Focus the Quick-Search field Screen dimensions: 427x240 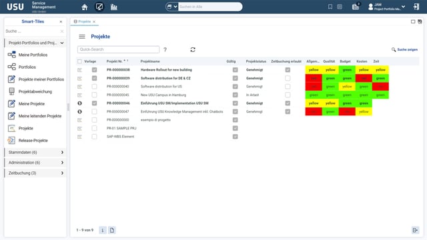click(x=118, y=49)
